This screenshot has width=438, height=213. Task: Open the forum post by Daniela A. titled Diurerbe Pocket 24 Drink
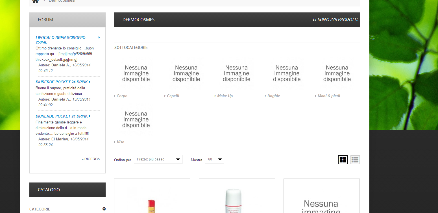click(x=62, y=82)
